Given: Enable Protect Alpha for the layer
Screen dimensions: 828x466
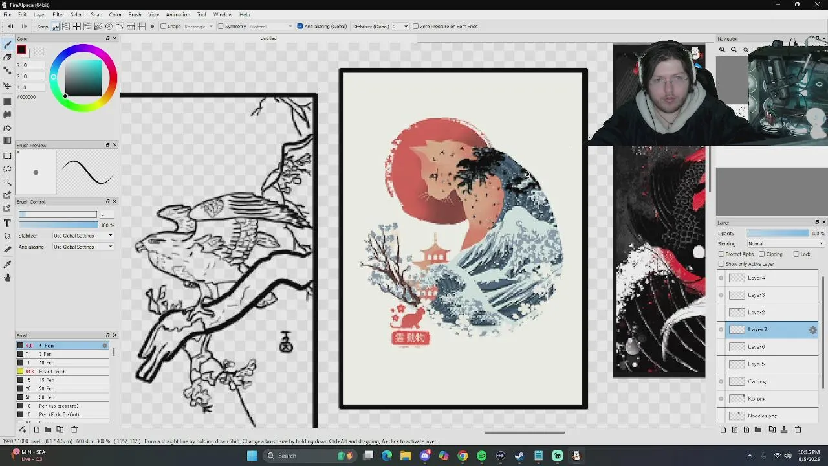Looking at the screenshot, I should pyautogui.click(x=721, y=254).
